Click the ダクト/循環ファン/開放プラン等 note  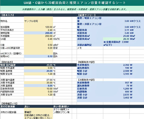(x=62, y=111)
